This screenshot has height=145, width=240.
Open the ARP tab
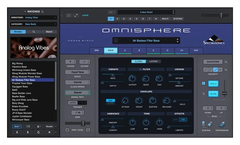(x=196, y=50)
